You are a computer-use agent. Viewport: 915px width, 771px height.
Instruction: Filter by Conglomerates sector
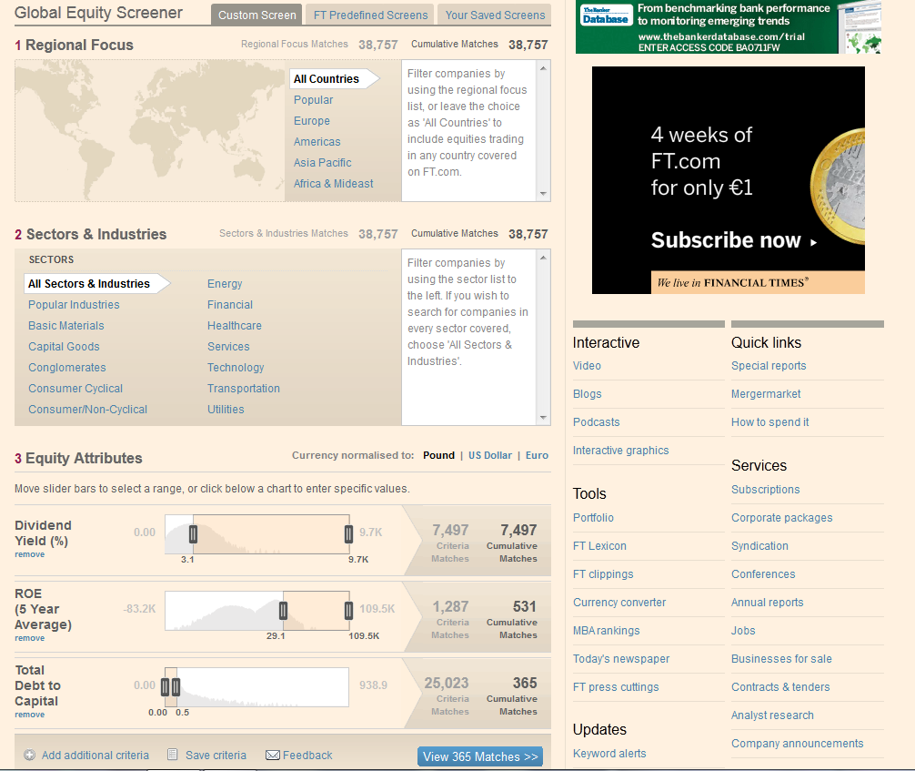67,368
